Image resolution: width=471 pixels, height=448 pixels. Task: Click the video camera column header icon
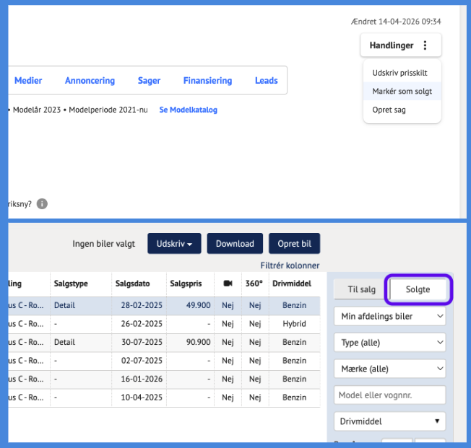[x=228, y=284]
